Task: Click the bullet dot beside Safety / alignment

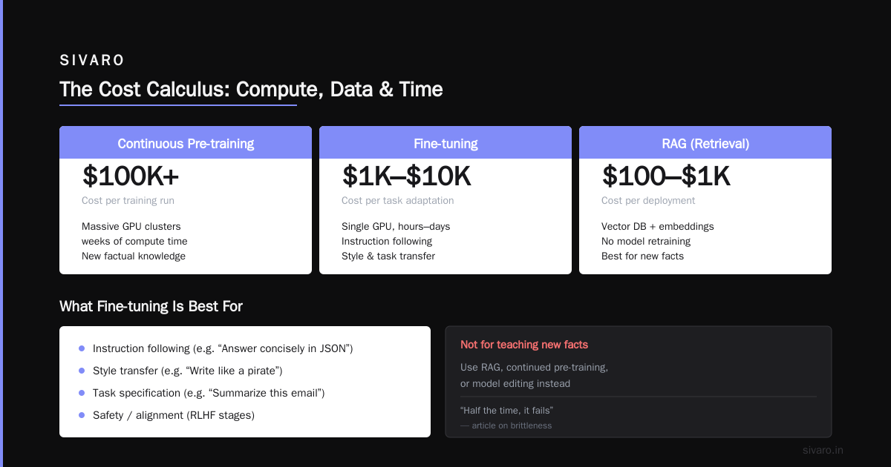Action: tap(82, 415)
